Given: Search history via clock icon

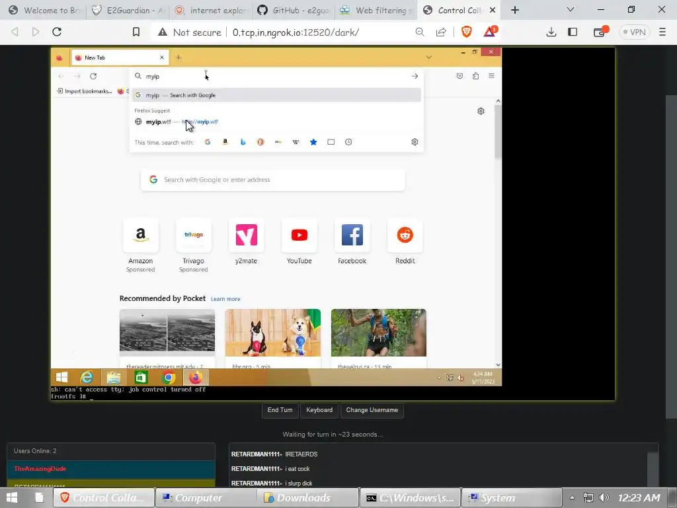Looking at the screenshot, I should 348,142.
